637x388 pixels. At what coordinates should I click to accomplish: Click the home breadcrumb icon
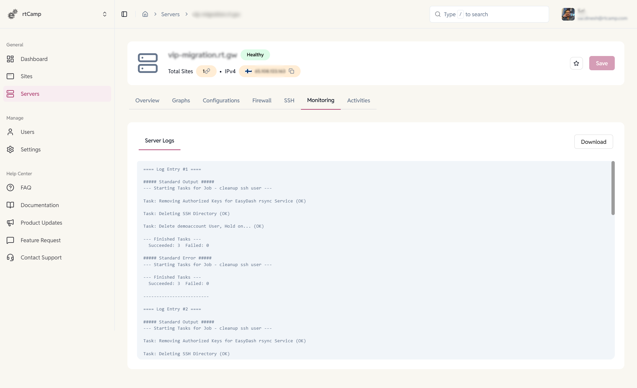(145, 14)
